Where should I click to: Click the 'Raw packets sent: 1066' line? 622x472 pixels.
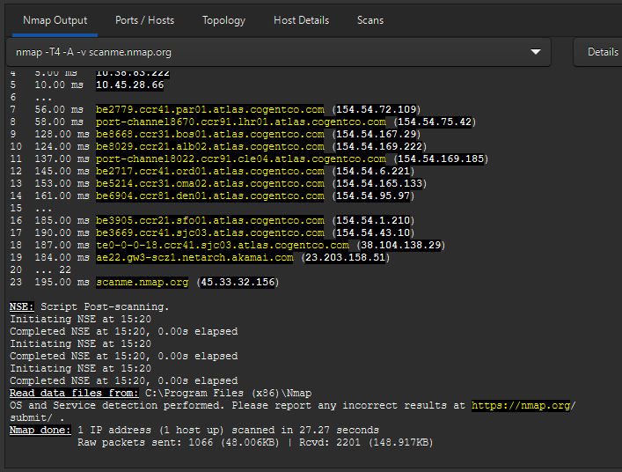click(255, 442)
